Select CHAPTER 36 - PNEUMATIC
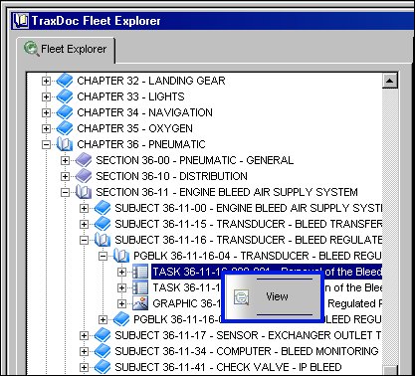The height and width of the screenshot is (376, 415). point(141,144)
